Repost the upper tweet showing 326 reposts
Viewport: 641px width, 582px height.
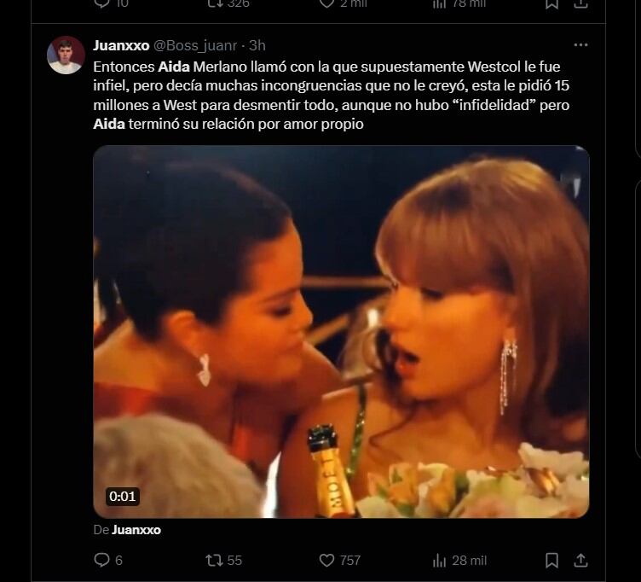pyautogui.click(x=215, y=3)
